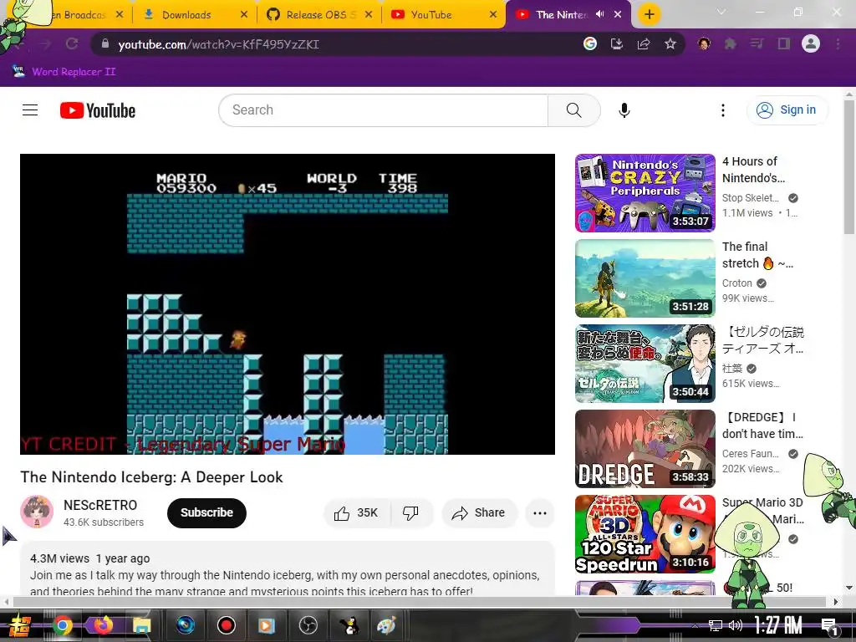Like the video with 35K thumbs up

tap(357, 512)
